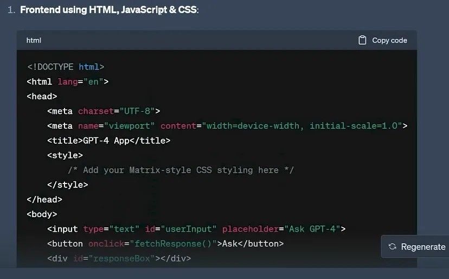Click the opening head tag line

tap(42, 96)
